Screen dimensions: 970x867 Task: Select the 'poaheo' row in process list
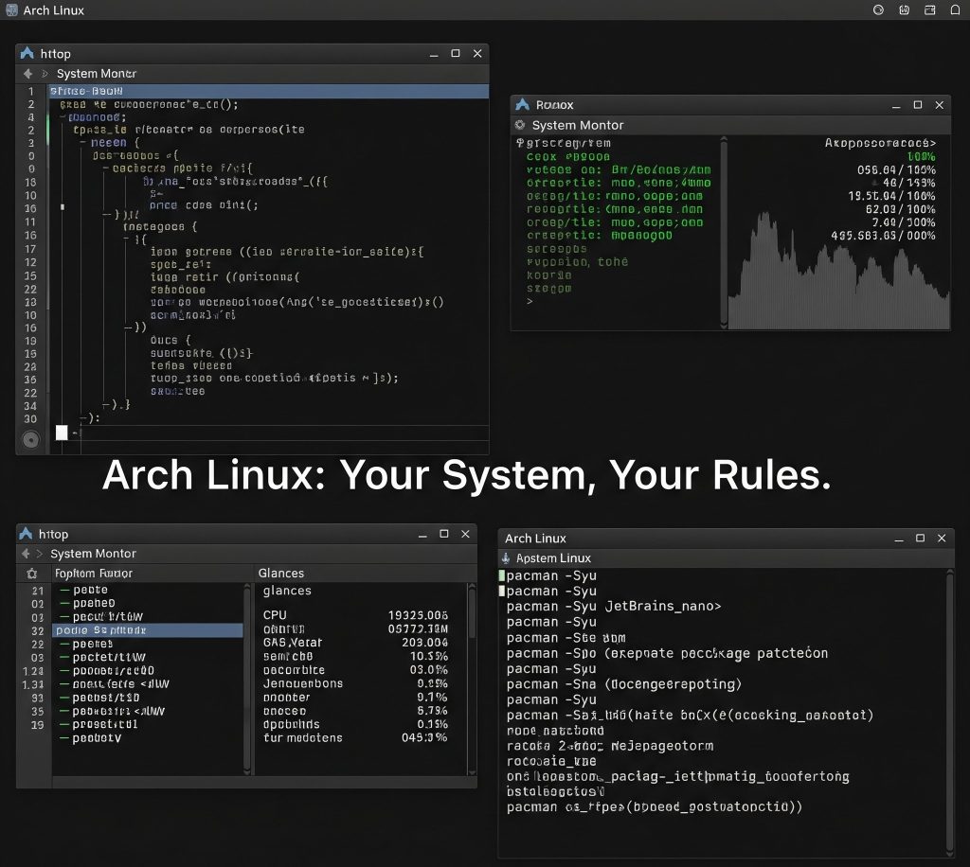click(94, 603)
